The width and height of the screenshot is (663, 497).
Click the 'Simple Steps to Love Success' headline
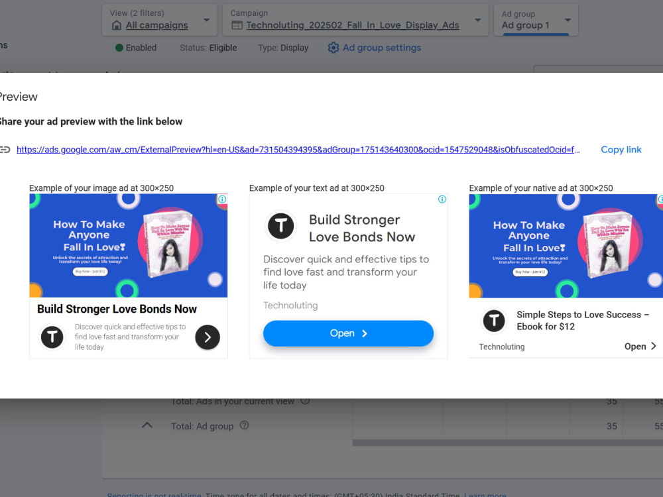pyautogui.click(x=583, y=320)
